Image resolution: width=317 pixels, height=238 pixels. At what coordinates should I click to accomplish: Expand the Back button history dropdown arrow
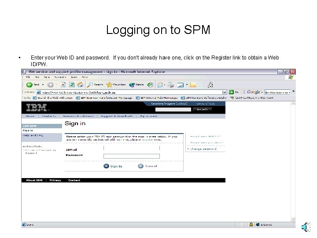click(x=43, y=85)
